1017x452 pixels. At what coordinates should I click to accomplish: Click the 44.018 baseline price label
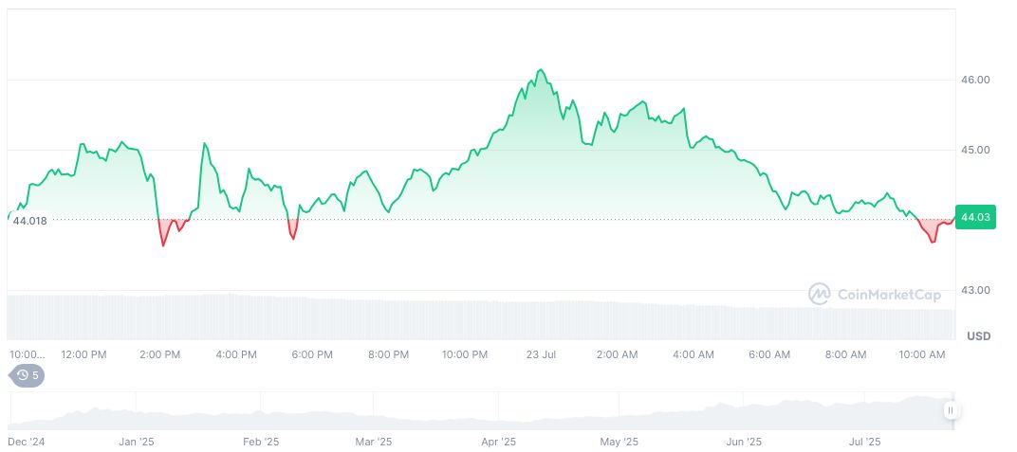click(x=29, y=221)
